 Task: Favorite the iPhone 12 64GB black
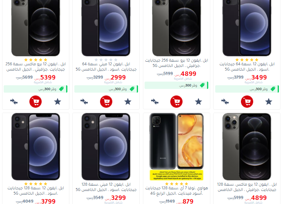coord(269,102)
